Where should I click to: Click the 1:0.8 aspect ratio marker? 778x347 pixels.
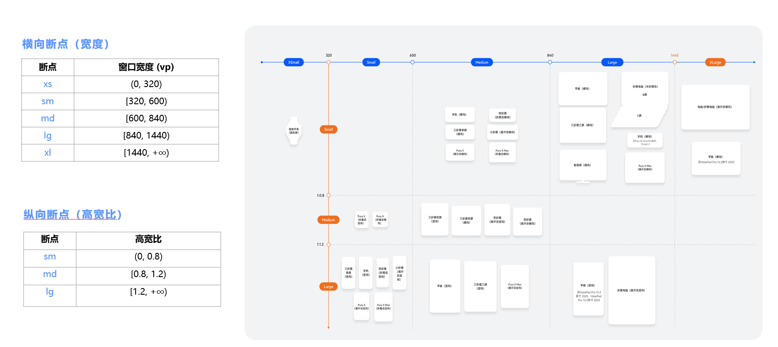pos(329,195)
